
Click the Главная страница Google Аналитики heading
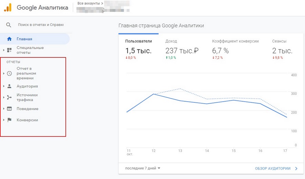[x=161, y=26]
